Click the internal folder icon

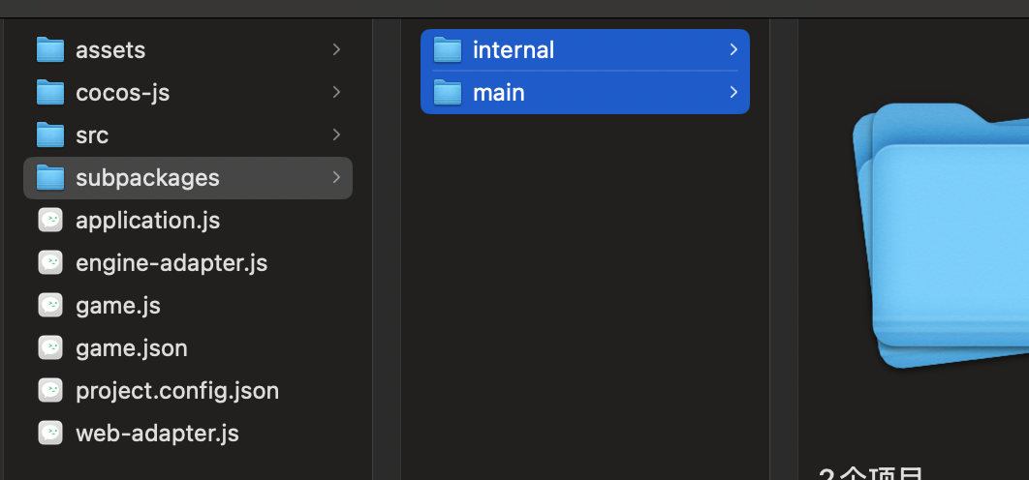[447, 49]
